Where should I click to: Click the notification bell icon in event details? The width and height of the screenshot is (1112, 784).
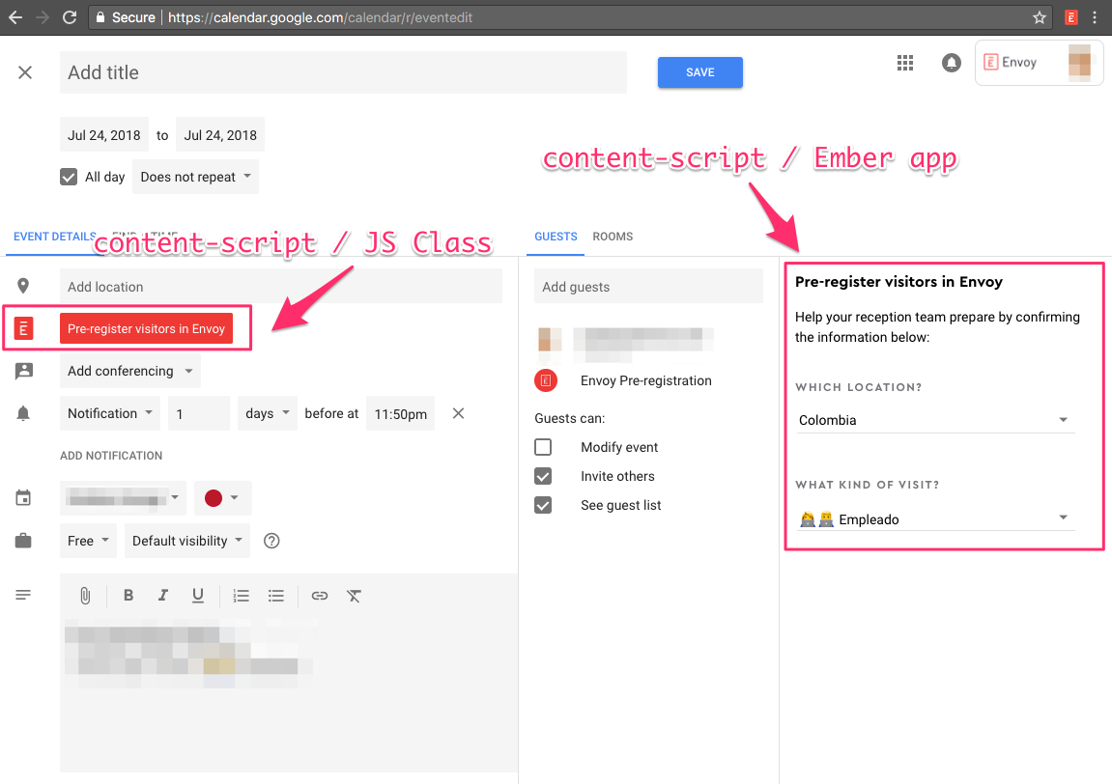click(x=23, y=413)
